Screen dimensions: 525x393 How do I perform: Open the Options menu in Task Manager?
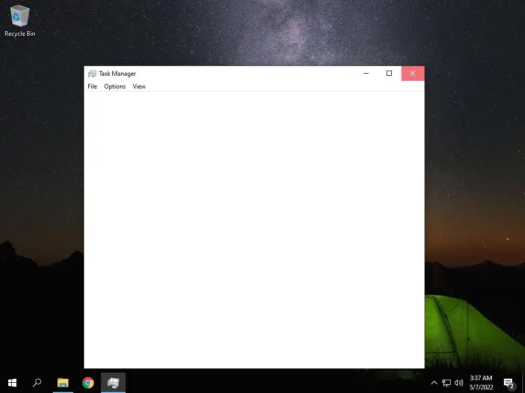[x=115, y=86]
